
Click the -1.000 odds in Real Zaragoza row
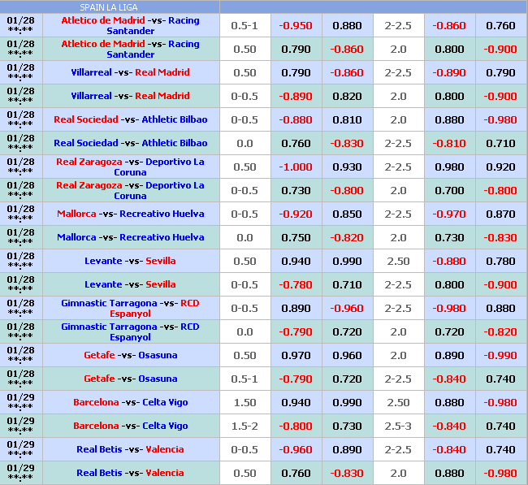[x=295, y=167]
